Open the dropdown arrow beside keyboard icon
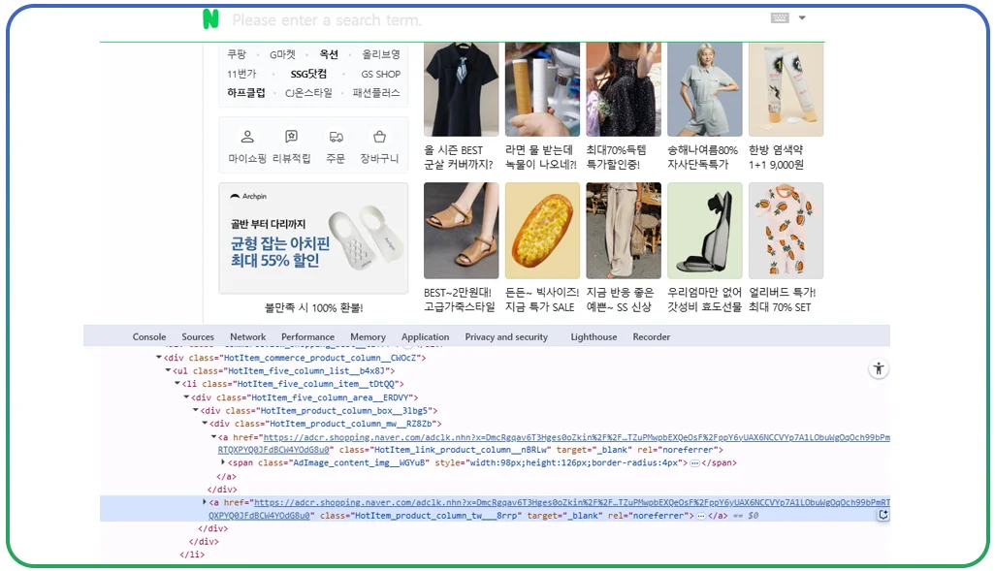 pyautogui.click(x=802, y=18)
